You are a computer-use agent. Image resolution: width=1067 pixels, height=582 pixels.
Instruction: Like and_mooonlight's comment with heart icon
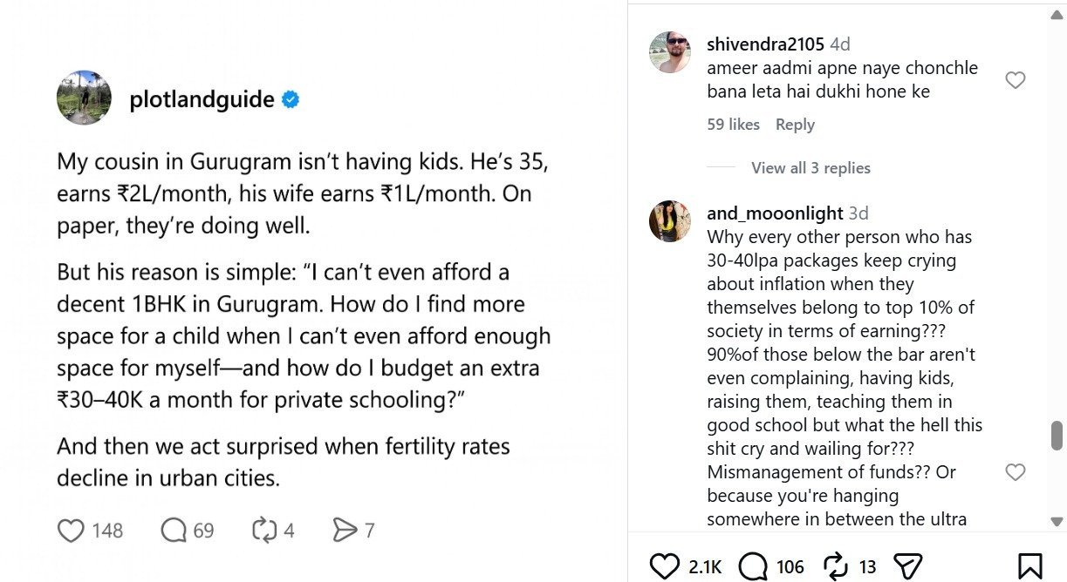click(x=1015, y=472)
